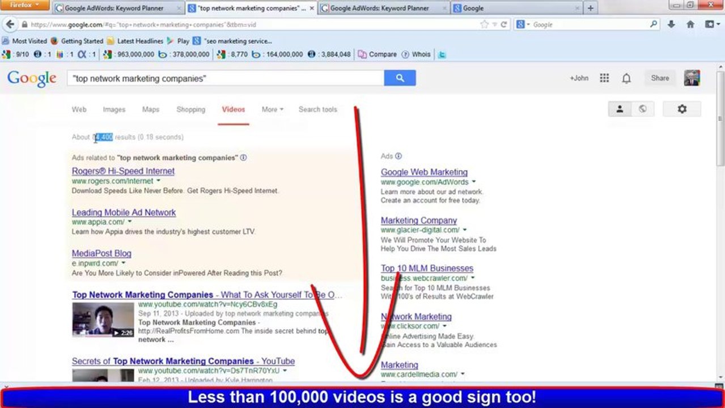Click the Share button
Viewport: 725px width, 408px height.
point(660,78)
